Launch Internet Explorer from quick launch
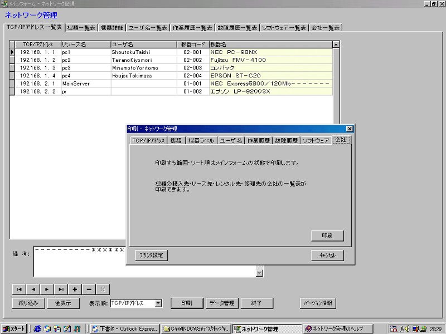The height and width of the screenshot is (334, 446). point(37,329)
